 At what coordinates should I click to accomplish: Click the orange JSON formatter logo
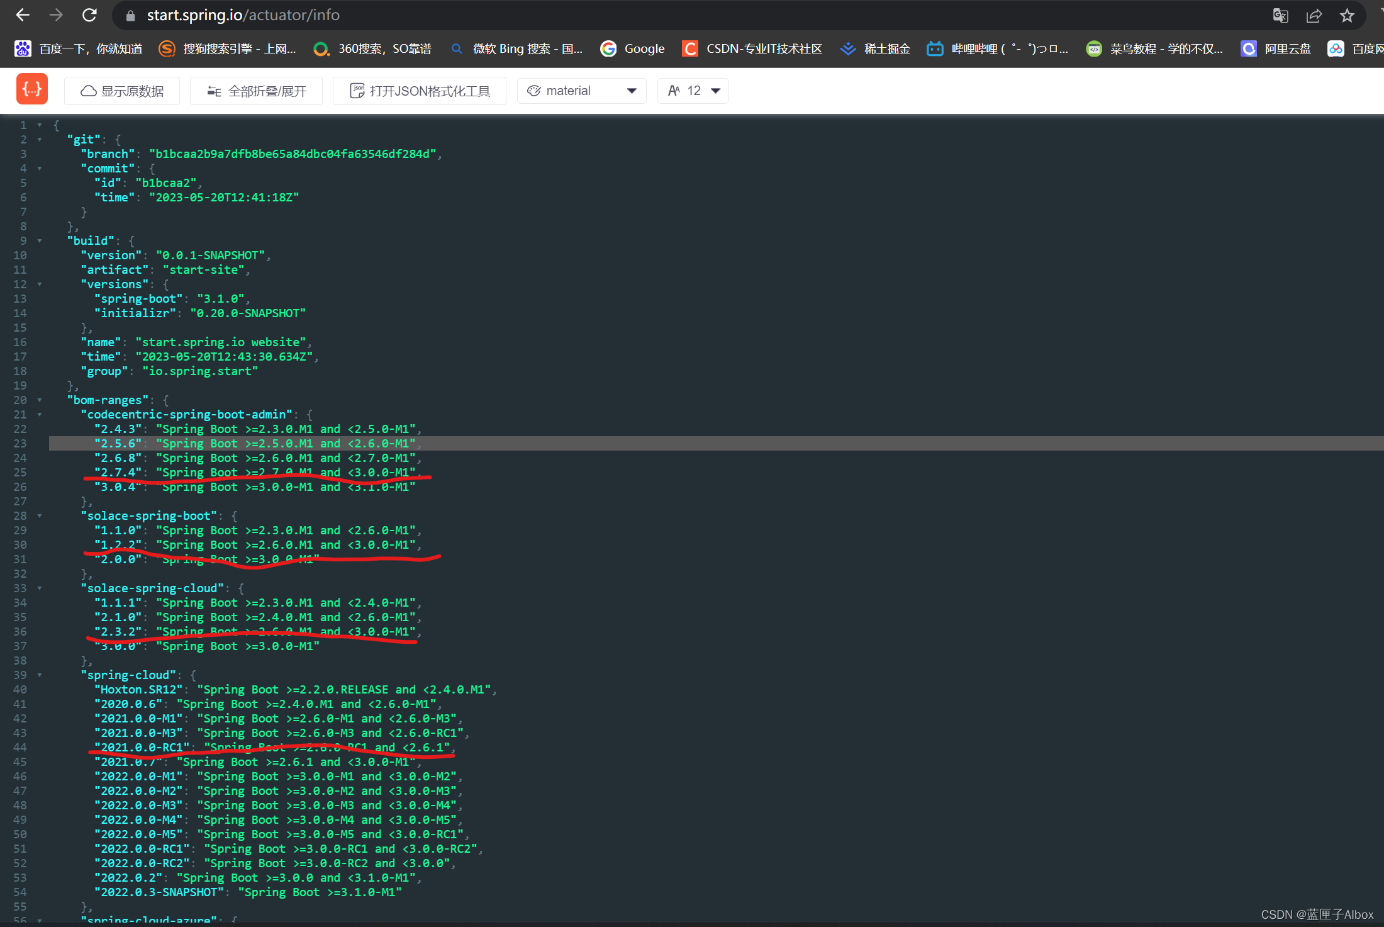[x=32, y=89]
